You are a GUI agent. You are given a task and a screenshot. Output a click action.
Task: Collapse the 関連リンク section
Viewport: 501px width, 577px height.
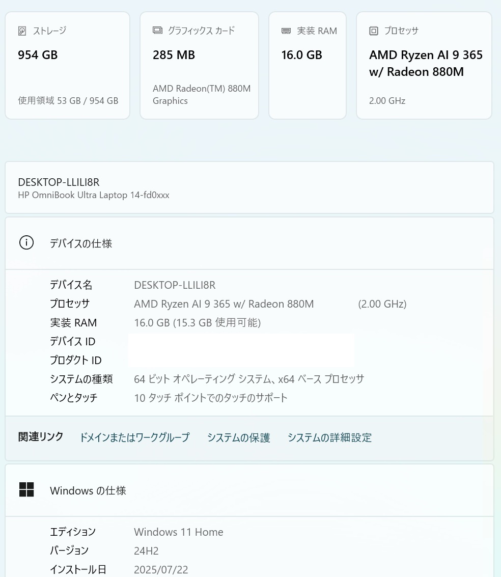point(40,437)
